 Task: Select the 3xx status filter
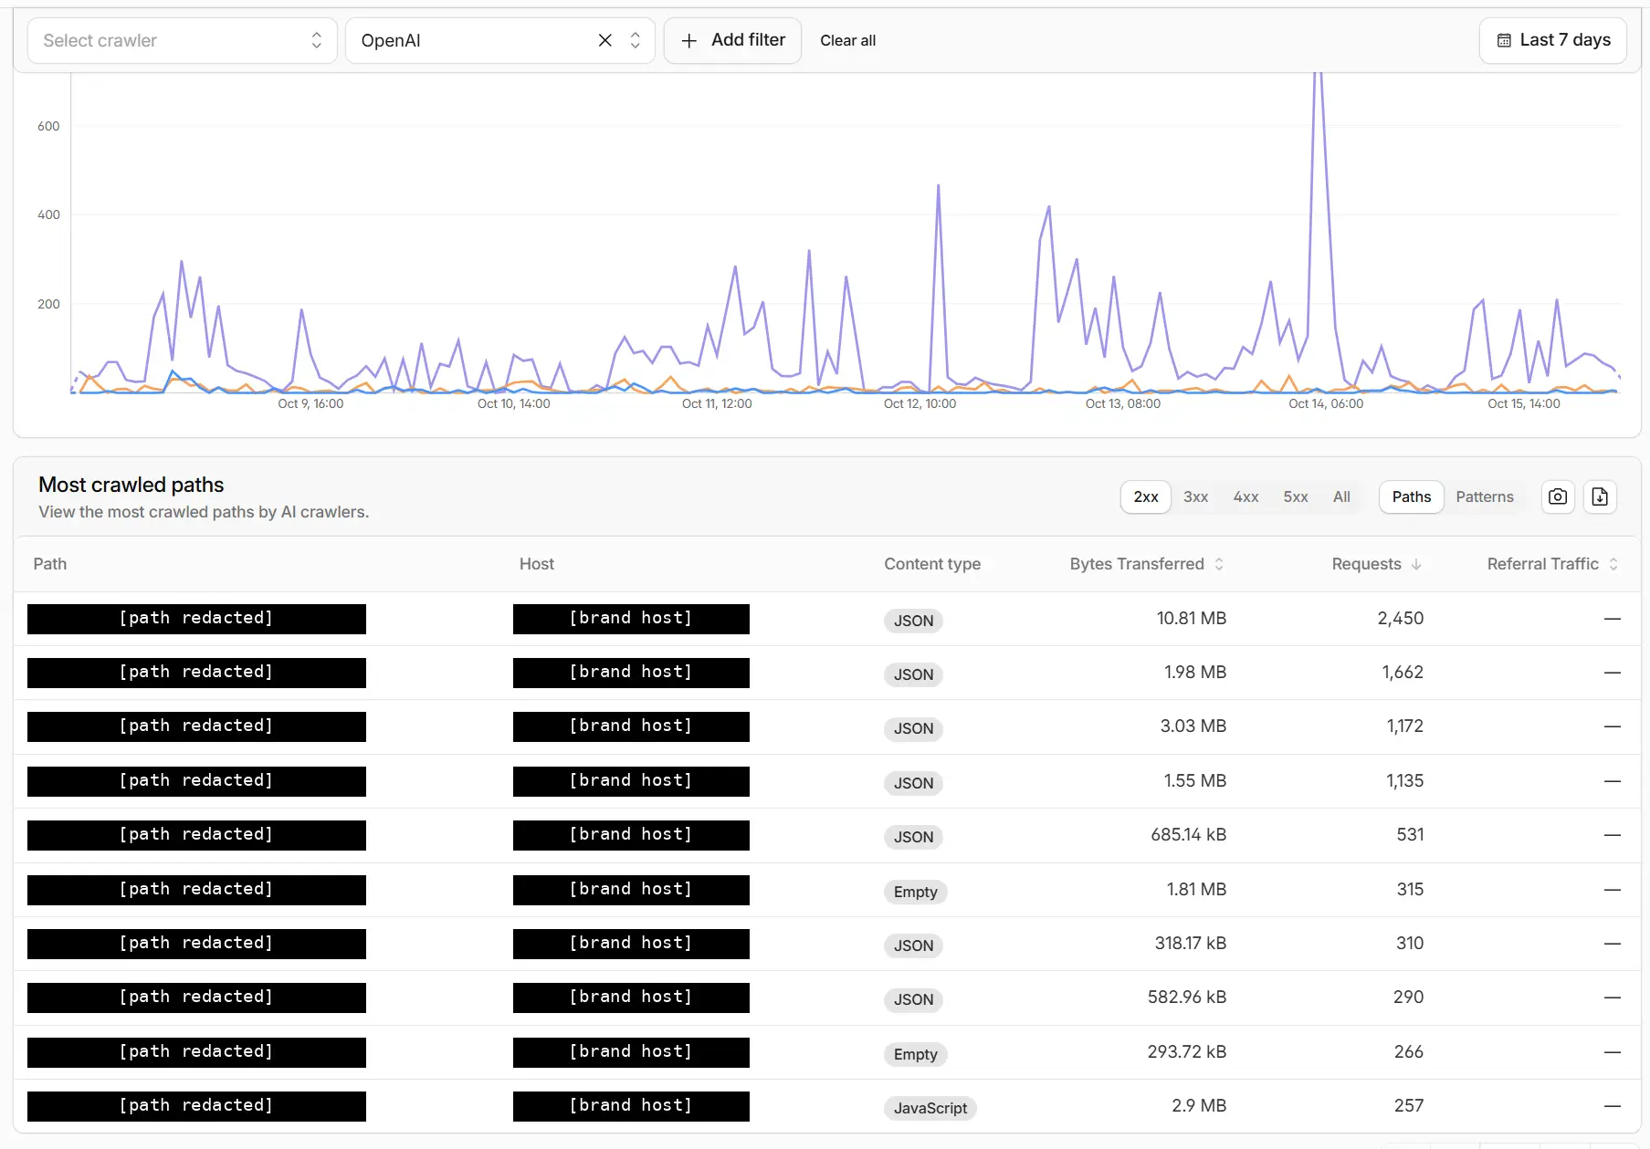pyautogui.click(x=1195, y=496)
